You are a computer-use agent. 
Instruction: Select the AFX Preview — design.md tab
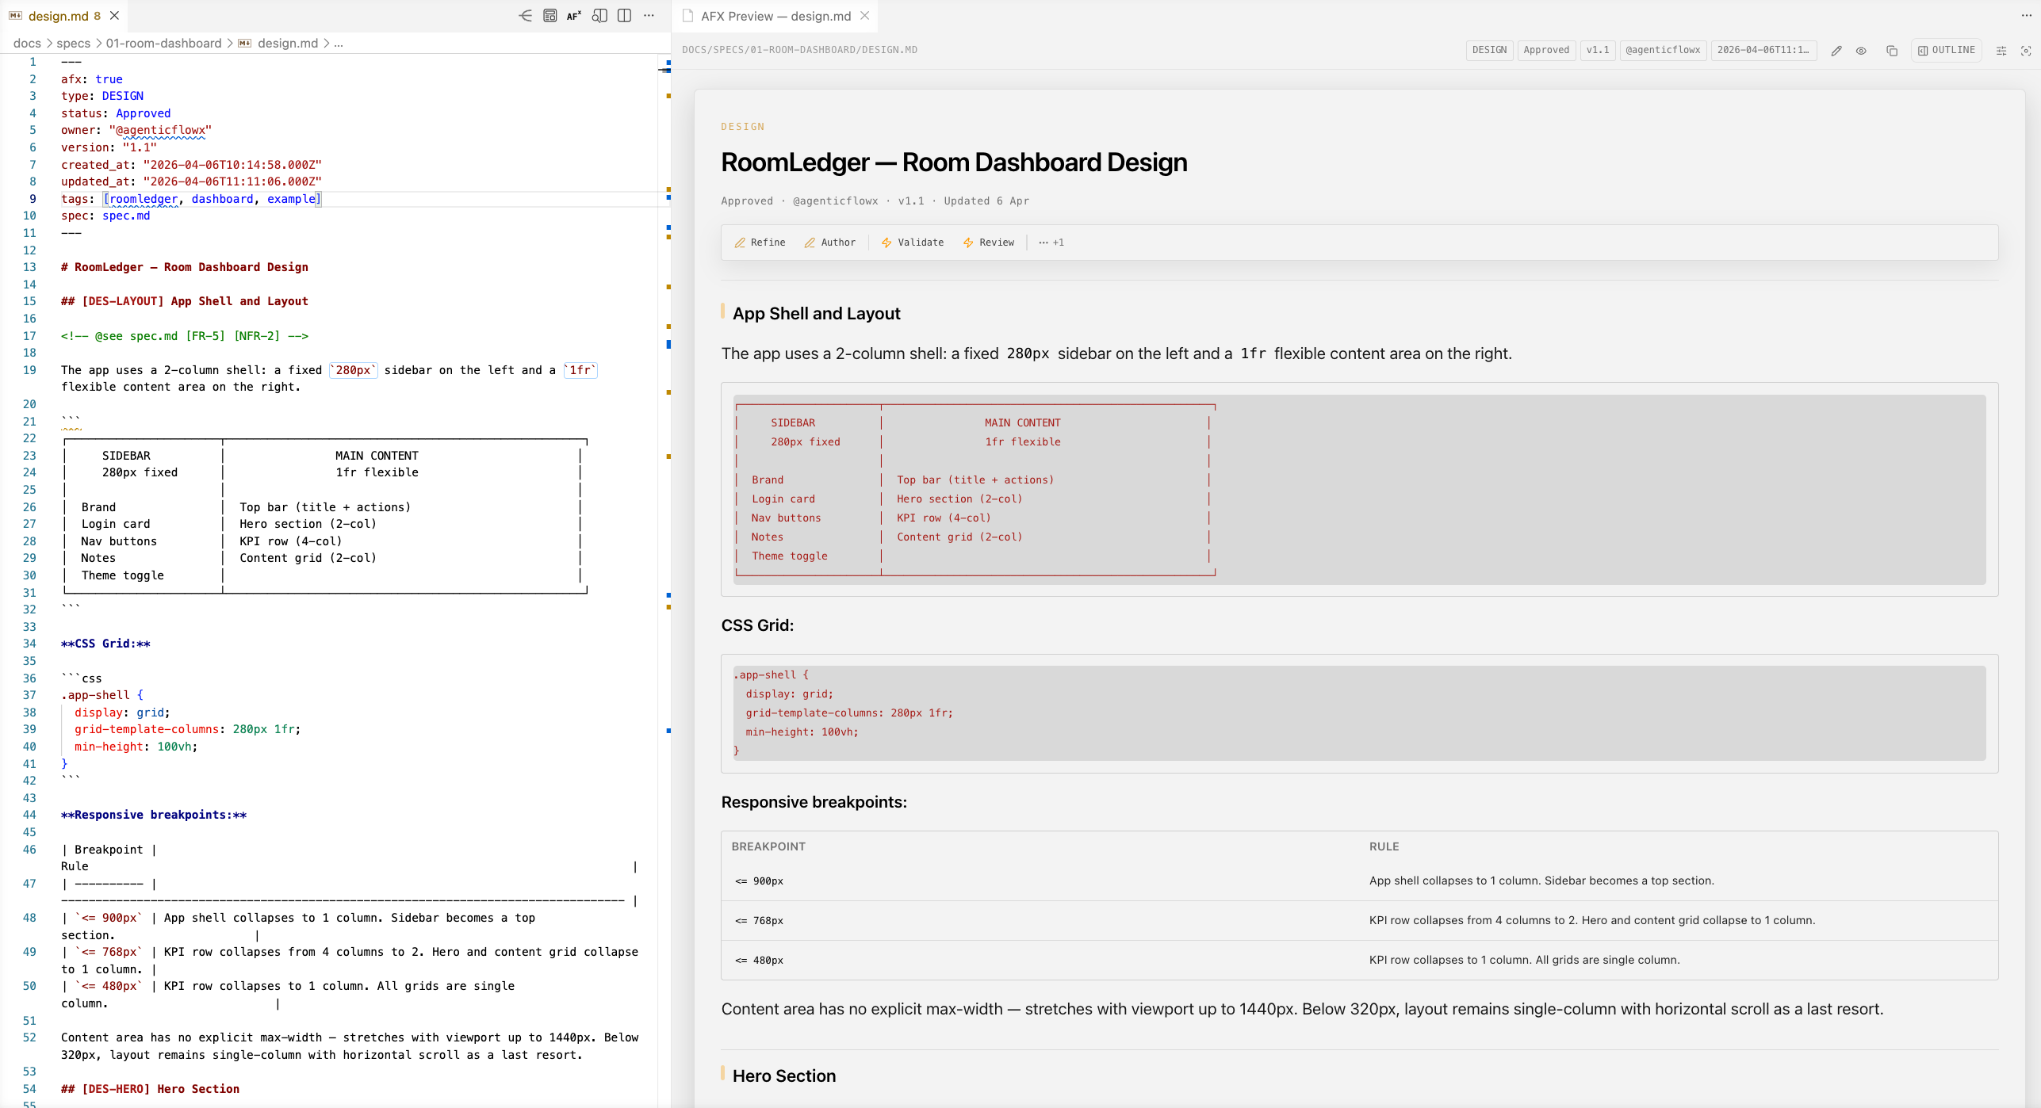coord(775,16)
